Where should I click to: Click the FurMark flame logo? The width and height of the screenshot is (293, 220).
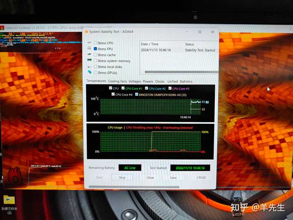pos(15,176)
